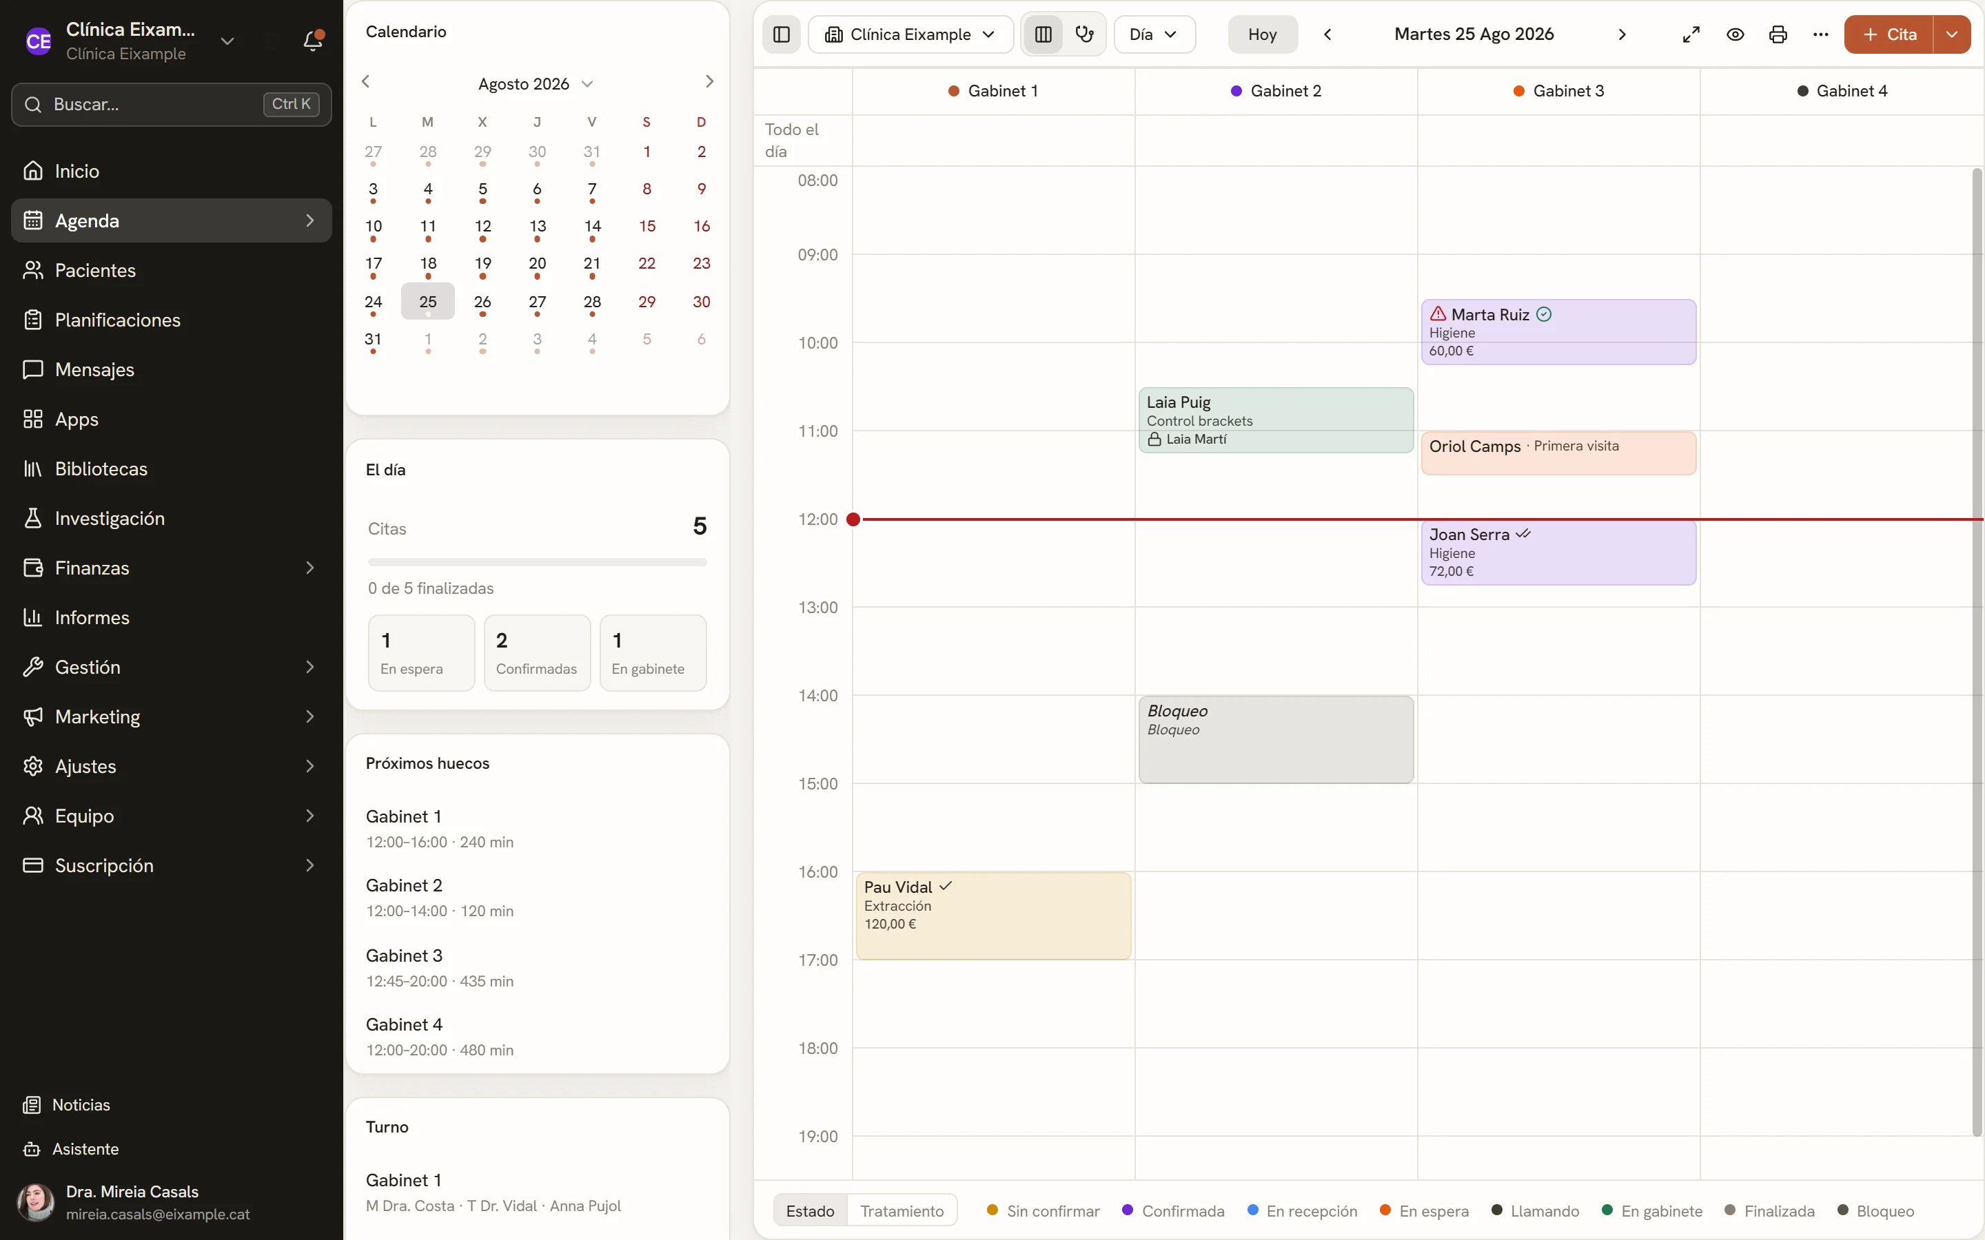Open the more options ellipsis
The height and width of the screenshot is (1240, 1985).
click(x=1820, y=34)
